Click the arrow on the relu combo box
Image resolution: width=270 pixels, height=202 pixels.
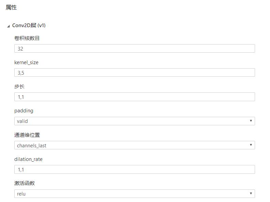tap(251, 194)
